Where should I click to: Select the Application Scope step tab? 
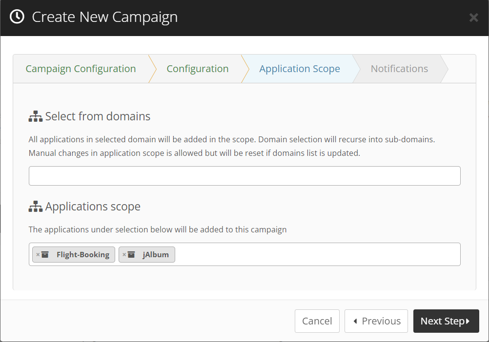(300, 69)
